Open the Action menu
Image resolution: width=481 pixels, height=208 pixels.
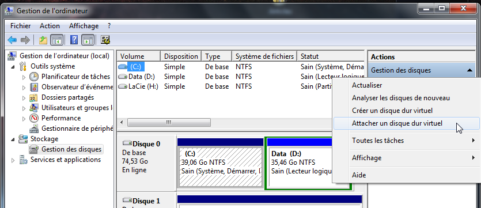pyautogui.click(x=50, y=26)
